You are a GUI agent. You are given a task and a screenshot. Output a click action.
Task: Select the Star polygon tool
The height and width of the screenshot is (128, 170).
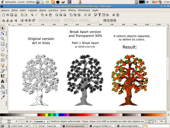(3, 55)
